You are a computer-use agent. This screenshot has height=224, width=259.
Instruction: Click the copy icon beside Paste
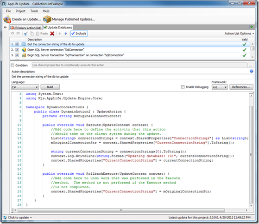tap(32, 33)
